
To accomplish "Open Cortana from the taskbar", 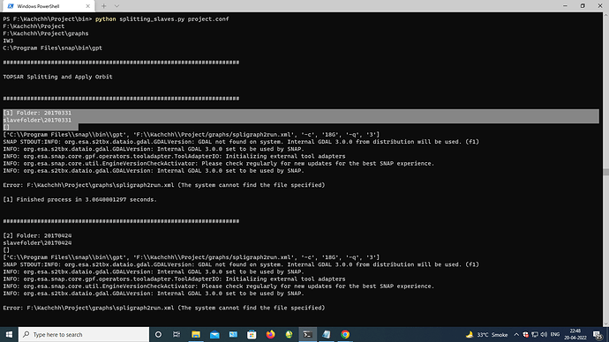I will (x=158, y=334).
